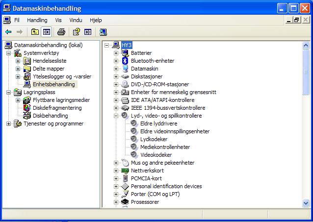Screen dimensions: 313x222
Task: Select Diskbehandling in the left tree
Action: click(51, 116)
